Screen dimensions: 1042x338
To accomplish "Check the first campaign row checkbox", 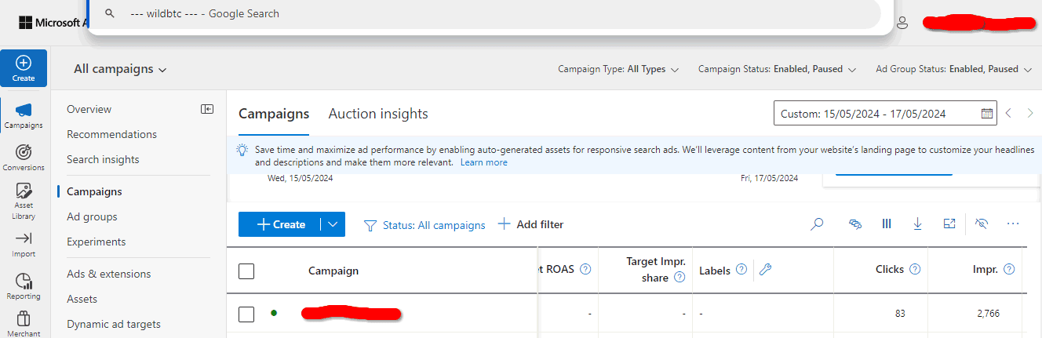I will (246, 314).
